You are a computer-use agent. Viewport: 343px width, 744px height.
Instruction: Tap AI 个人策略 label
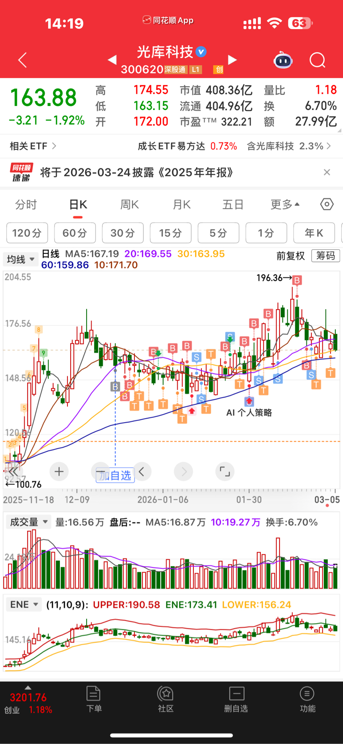tap(249, 412)
